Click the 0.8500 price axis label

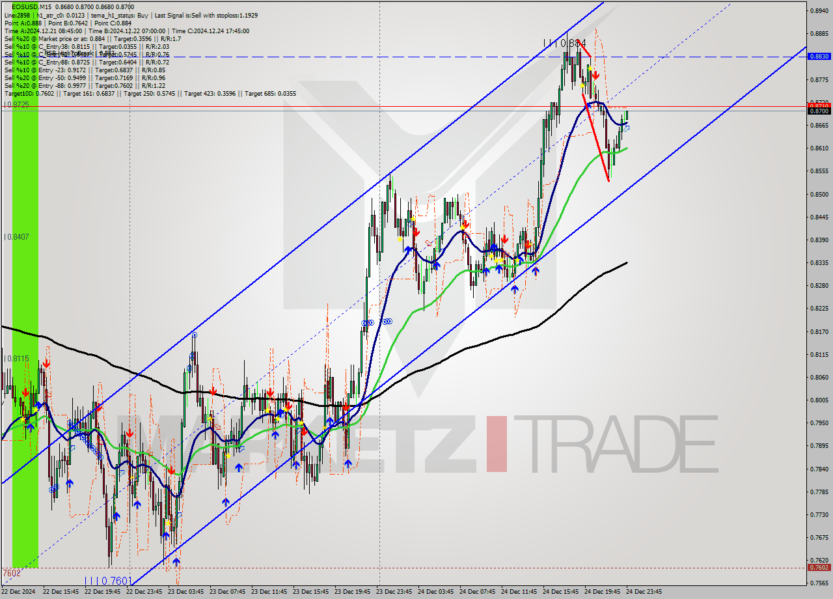pyautogui.click(x=818, y=194)
